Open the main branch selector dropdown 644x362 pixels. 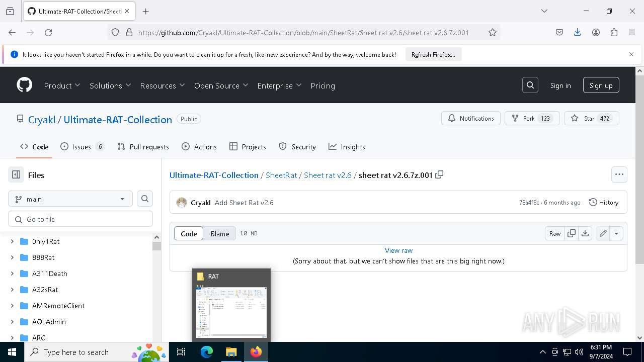pos(70,199)
